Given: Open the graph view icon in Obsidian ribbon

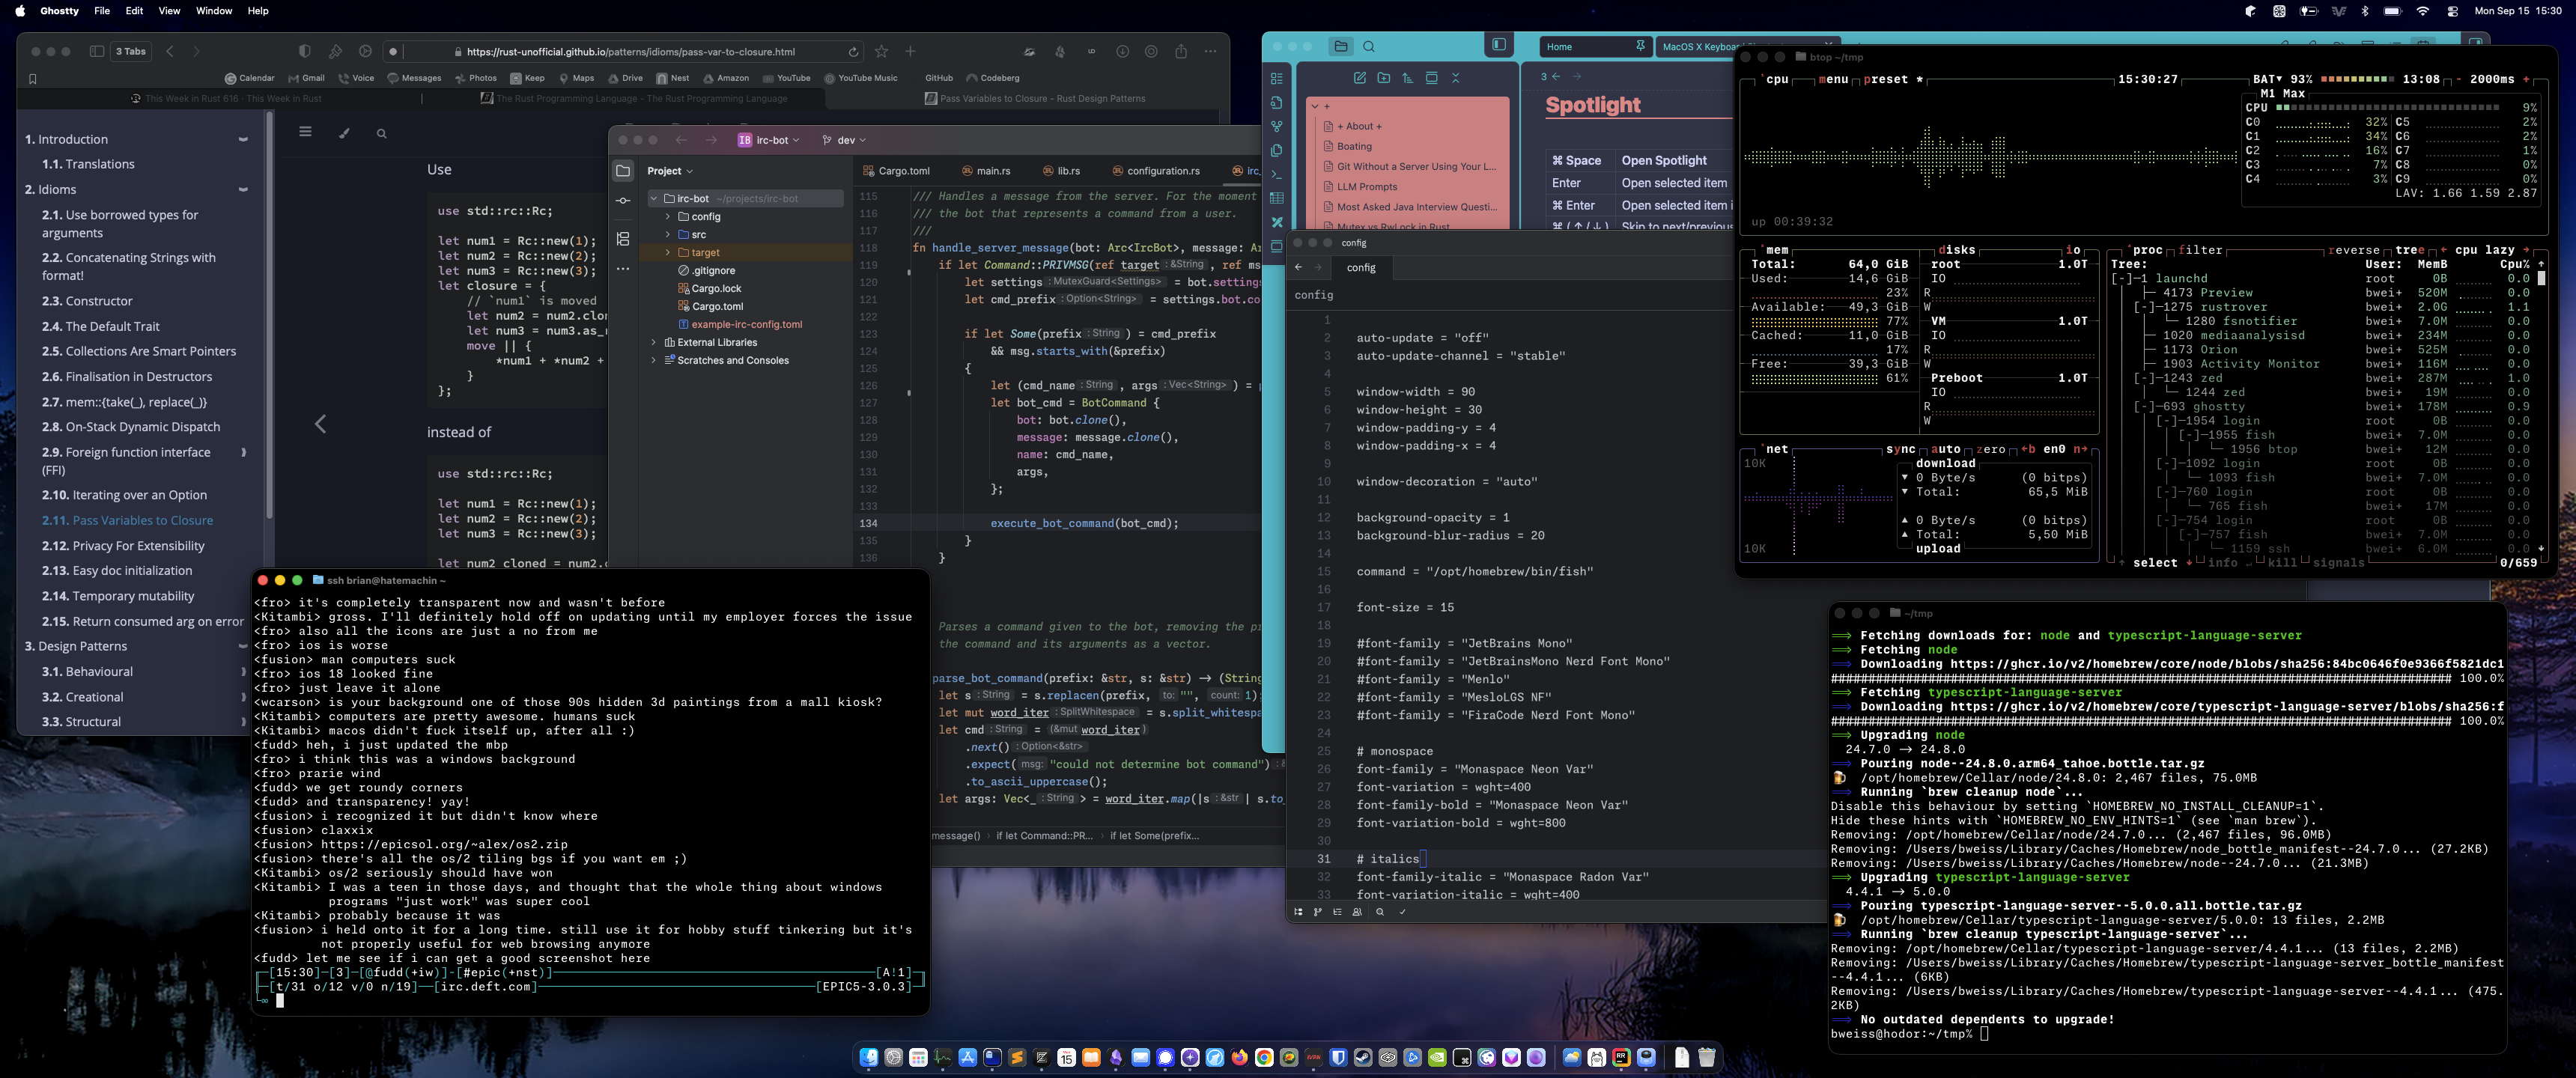Looking at the screenshot, I should (1277, 127).
